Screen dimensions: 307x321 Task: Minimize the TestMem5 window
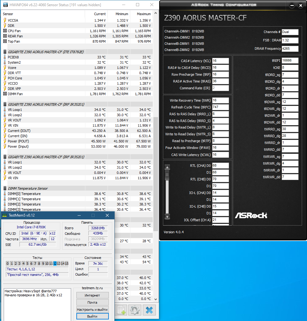(79, 215)
